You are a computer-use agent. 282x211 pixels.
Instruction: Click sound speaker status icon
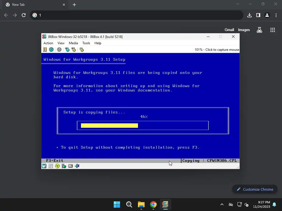77,166
